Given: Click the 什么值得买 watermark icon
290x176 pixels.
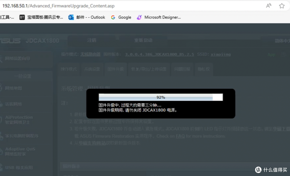Looking at the screenshot, I should pyautogui.click(x=259, y=170).
